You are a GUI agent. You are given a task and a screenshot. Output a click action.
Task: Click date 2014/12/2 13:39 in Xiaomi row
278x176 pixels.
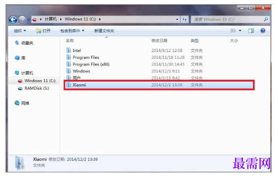(167, 85)
